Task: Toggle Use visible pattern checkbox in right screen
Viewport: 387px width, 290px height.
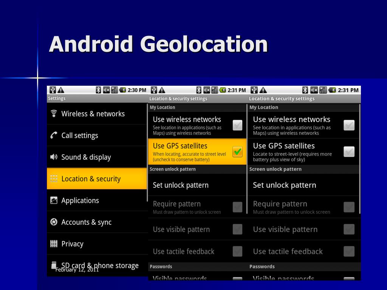Action: tap(349, 229)
